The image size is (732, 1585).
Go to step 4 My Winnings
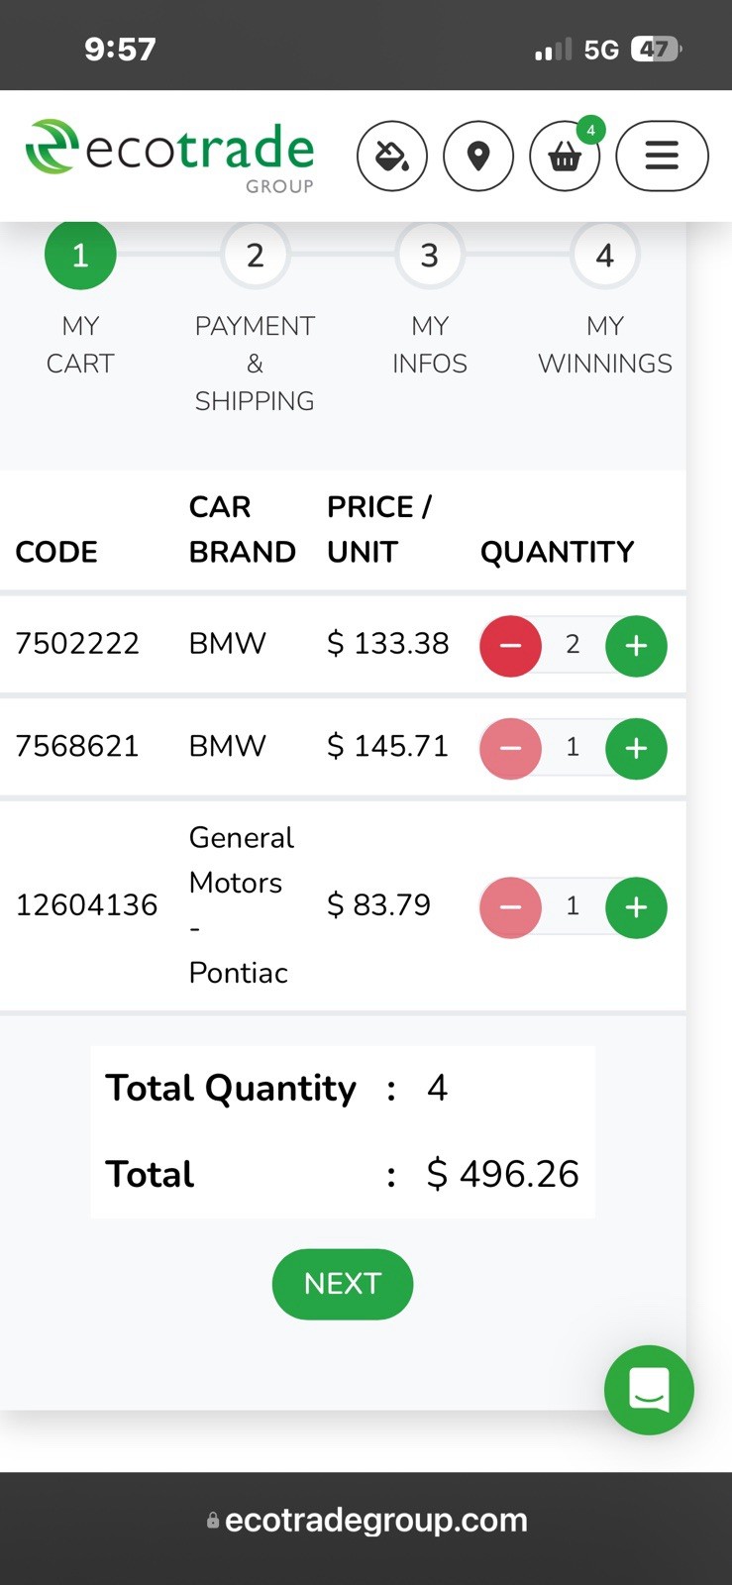[x=604, y=256]
